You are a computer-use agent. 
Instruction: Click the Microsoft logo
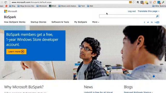[x=10, y=11]
